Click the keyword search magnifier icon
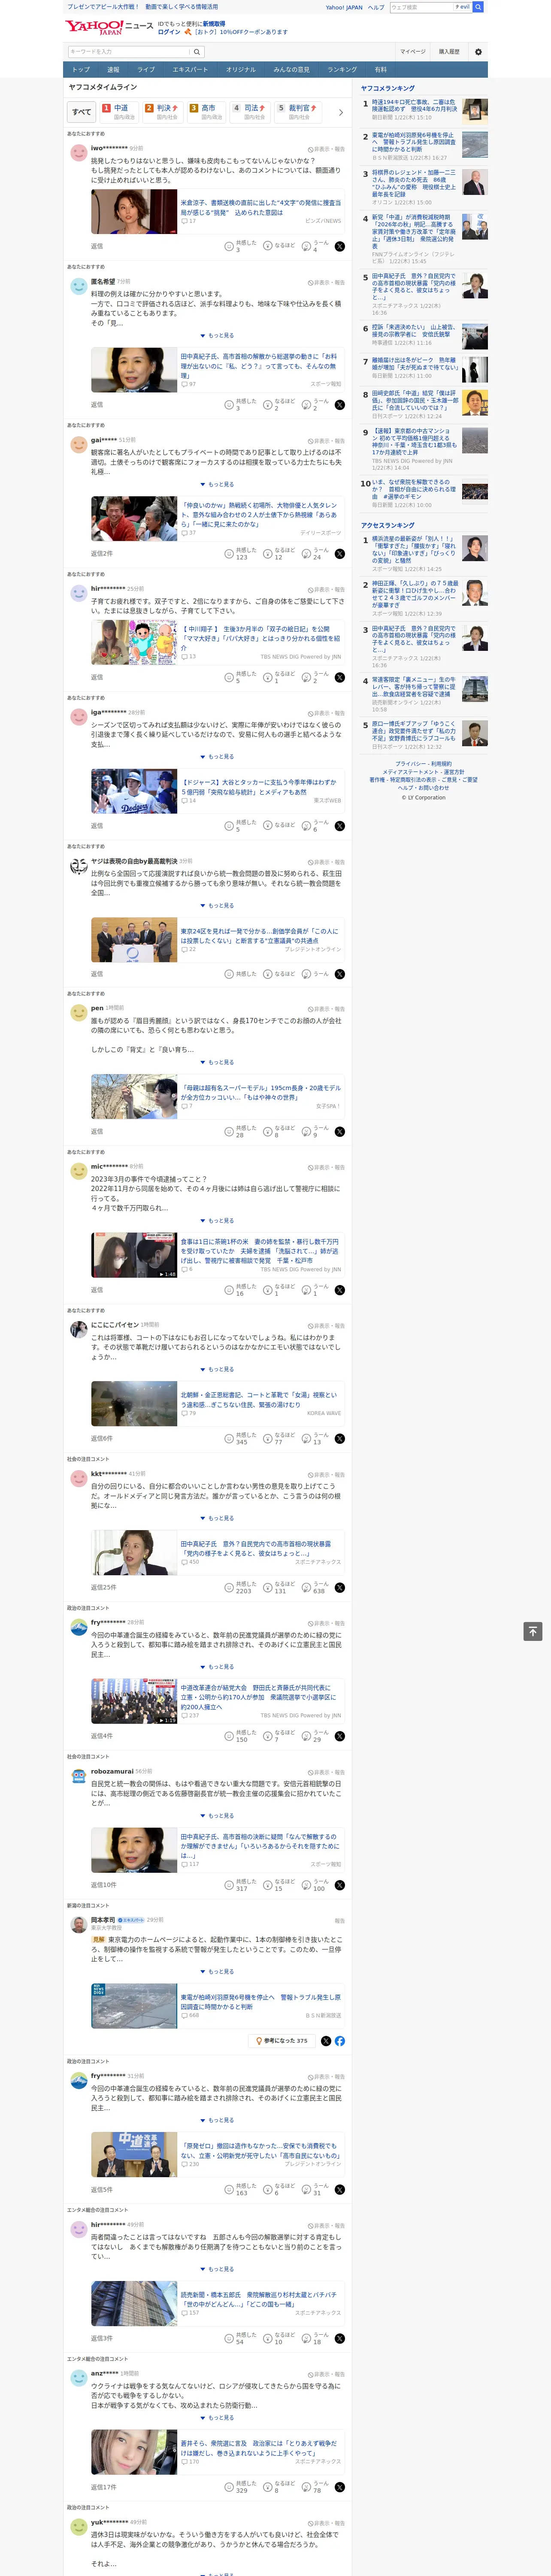 [x=197, y=52]
